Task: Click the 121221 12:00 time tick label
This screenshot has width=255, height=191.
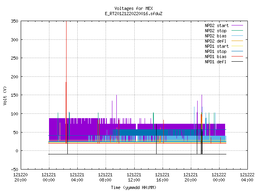Action: [134, 177]
